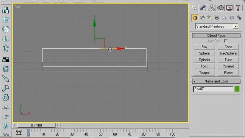The height and width of the screenshot is (138, 245).
Task: Click the reactor Angular Dashpot icon
Action: pos(6,88)
